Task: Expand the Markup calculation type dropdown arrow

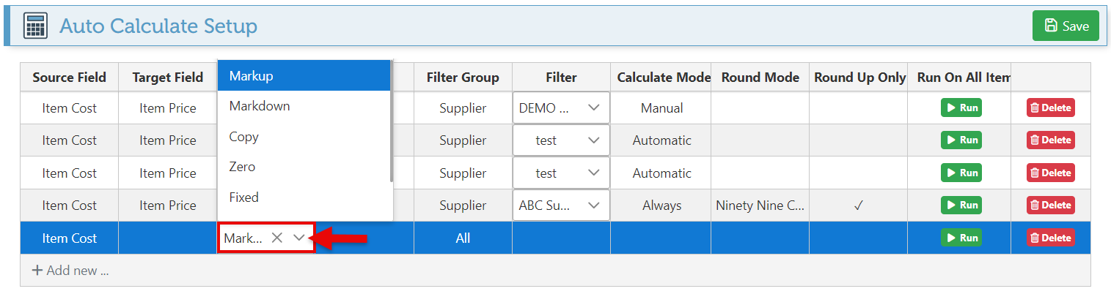Action: (299, 238)
